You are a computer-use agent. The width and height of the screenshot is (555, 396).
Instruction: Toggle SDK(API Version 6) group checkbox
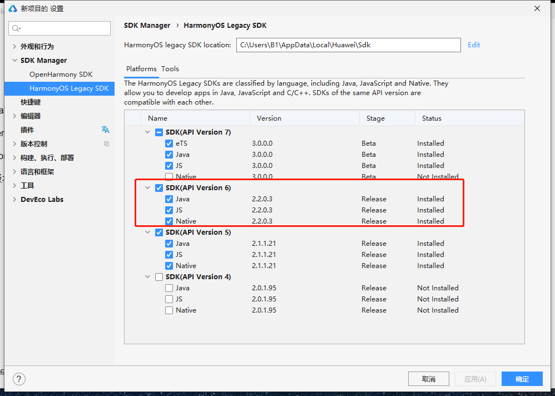159,188
